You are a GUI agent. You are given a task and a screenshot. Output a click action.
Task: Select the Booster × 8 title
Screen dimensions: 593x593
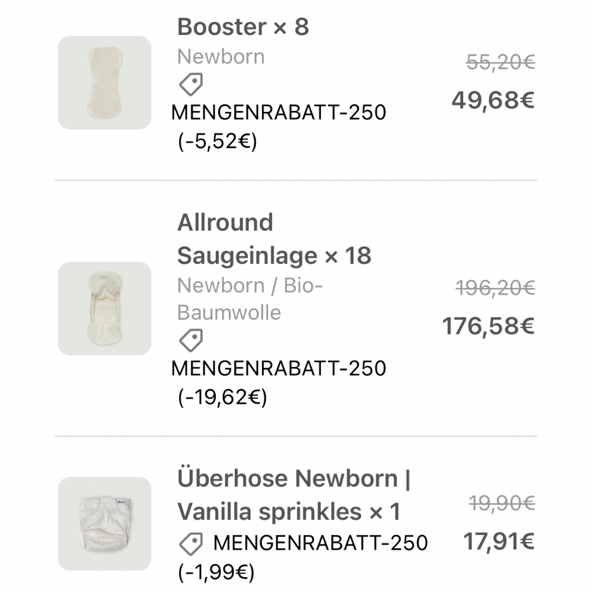point(243,27)
